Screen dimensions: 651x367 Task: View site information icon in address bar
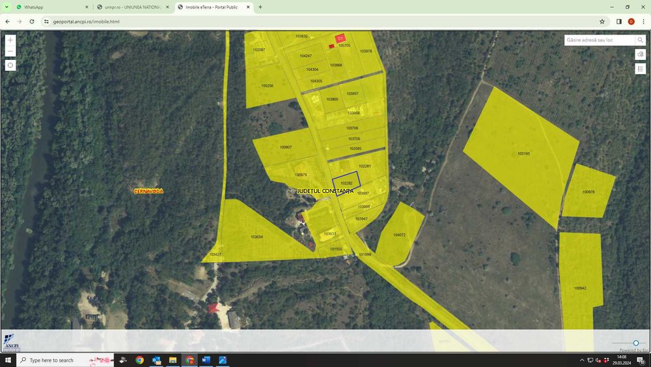tap(46, 22)
